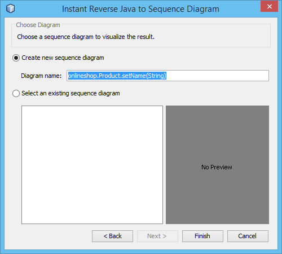This screenshot has width=282, height=254.
Task: Click the greyed-out Next button
Action: pyautogui.click(x=157, y=236)
